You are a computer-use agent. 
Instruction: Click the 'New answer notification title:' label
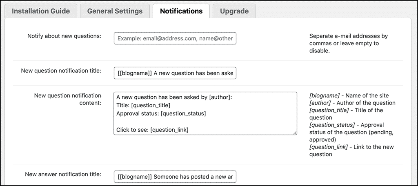click(63, 174)
